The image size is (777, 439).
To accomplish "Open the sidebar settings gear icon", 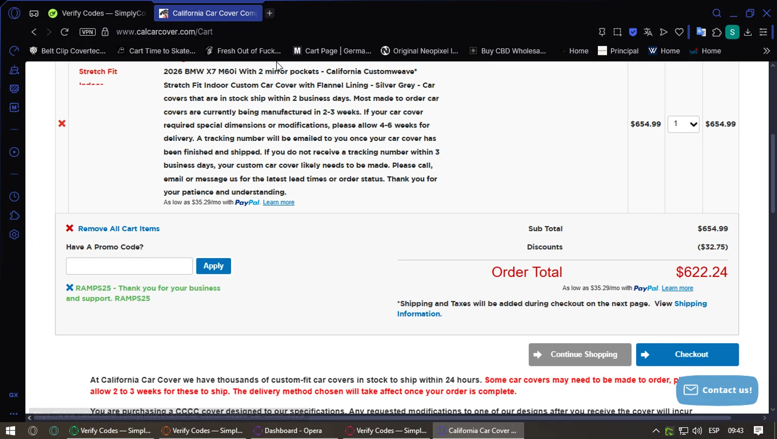I will pos(15,235).
